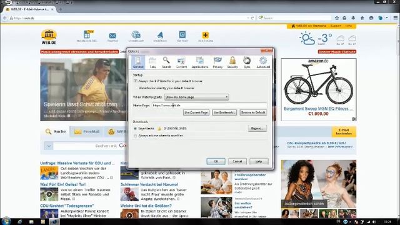Open a new browser tab
Image resolution: width=400 pixels, height=225 pixels.
(61, 9)
